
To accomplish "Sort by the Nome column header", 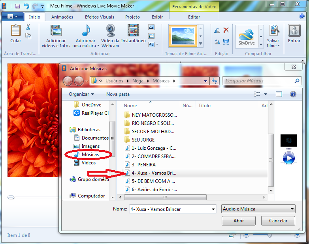I will [x=130, y=106].
